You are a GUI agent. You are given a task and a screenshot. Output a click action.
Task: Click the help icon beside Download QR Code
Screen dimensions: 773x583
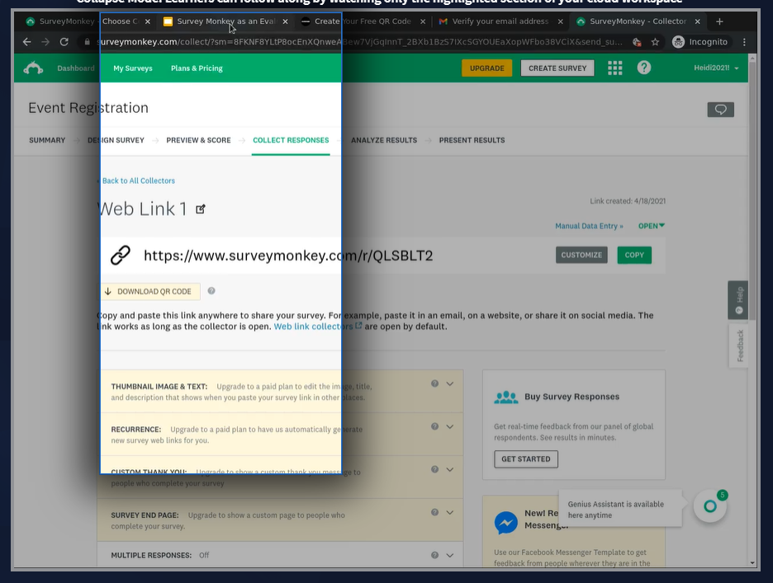(x=211, y=291)
